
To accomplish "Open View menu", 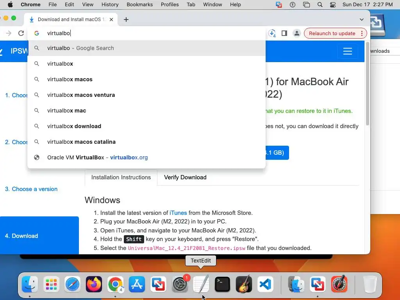I will pos(87,5).
